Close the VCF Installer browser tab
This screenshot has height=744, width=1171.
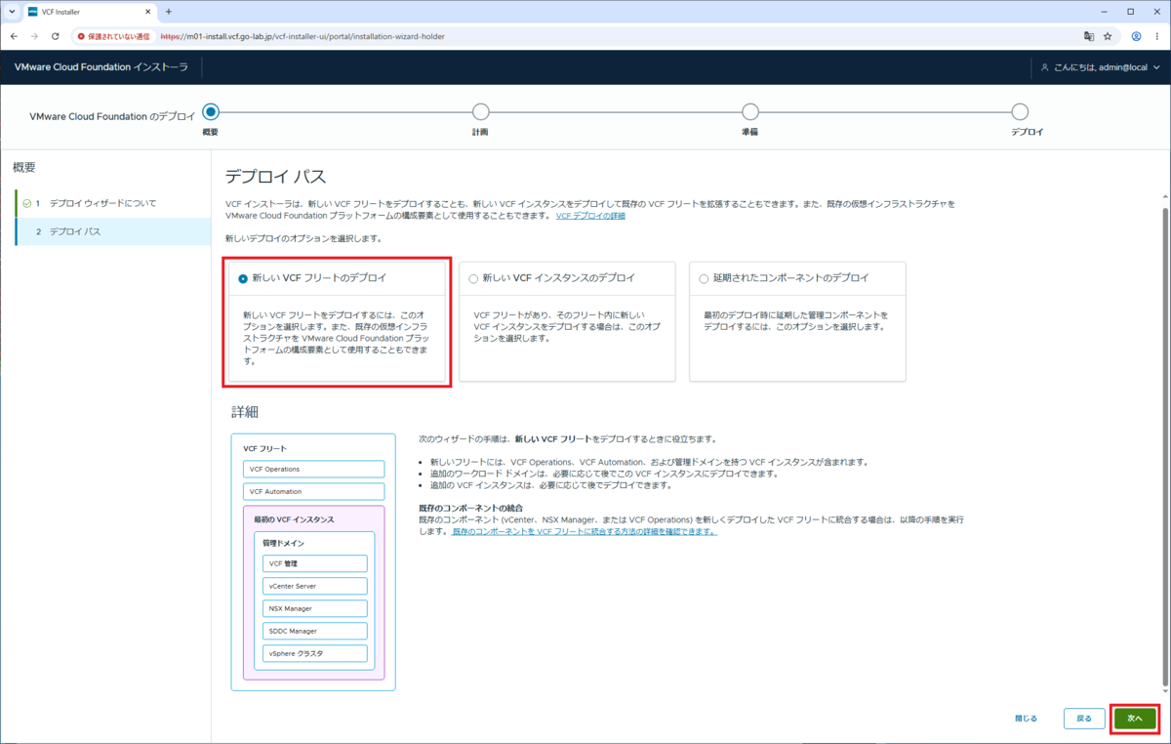[148, 12]
